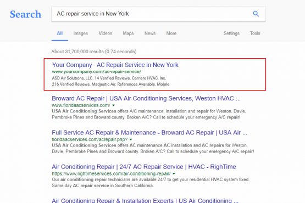The width and height of the screenshot is (305, 203).
Task: Click the www.yourcompany.com/ac-repair-service/ URL
Action: click(x=97, y=71)
